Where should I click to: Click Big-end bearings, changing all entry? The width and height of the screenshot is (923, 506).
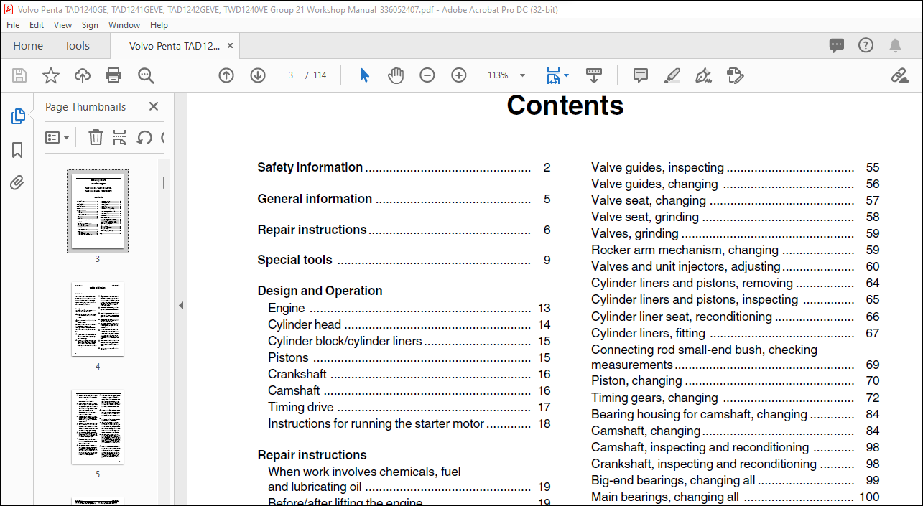coord(736,480)
